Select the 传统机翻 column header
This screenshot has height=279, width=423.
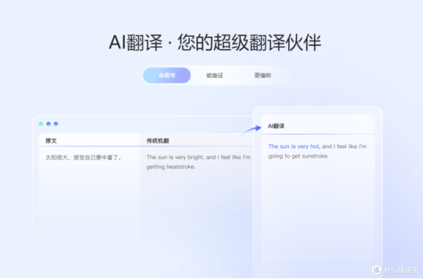158,140
